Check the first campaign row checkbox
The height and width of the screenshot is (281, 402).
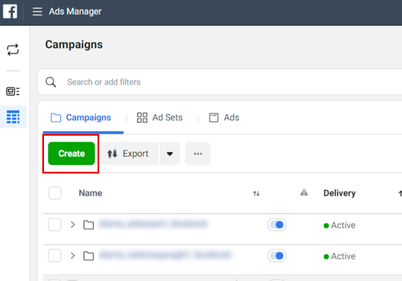point(54,225)
